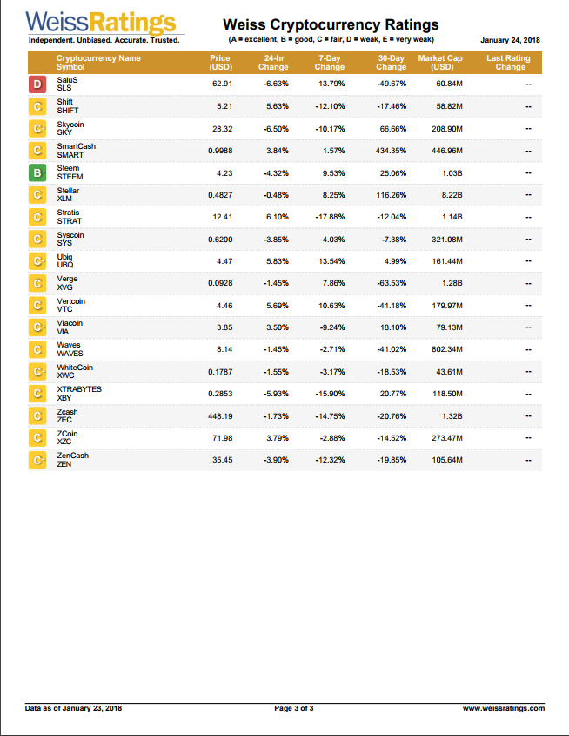The image size is (569, 736).
Task: Select the Verge market cap value 1.28B
Action: coord(452,283)
